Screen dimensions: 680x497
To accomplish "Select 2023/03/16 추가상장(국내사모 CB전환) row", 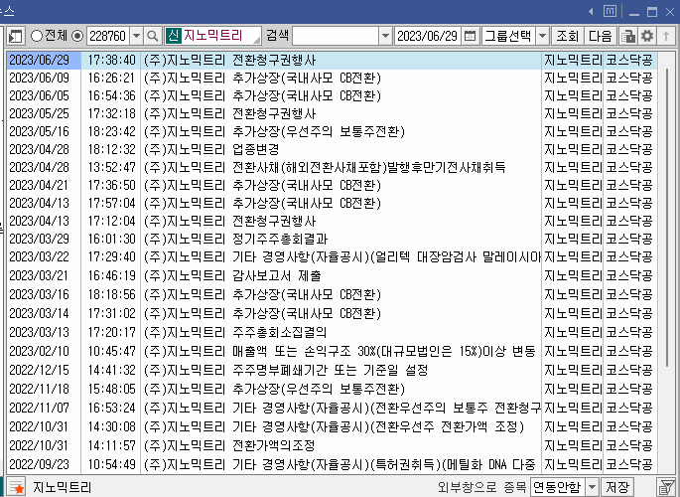I will click(x=332, y=295).
